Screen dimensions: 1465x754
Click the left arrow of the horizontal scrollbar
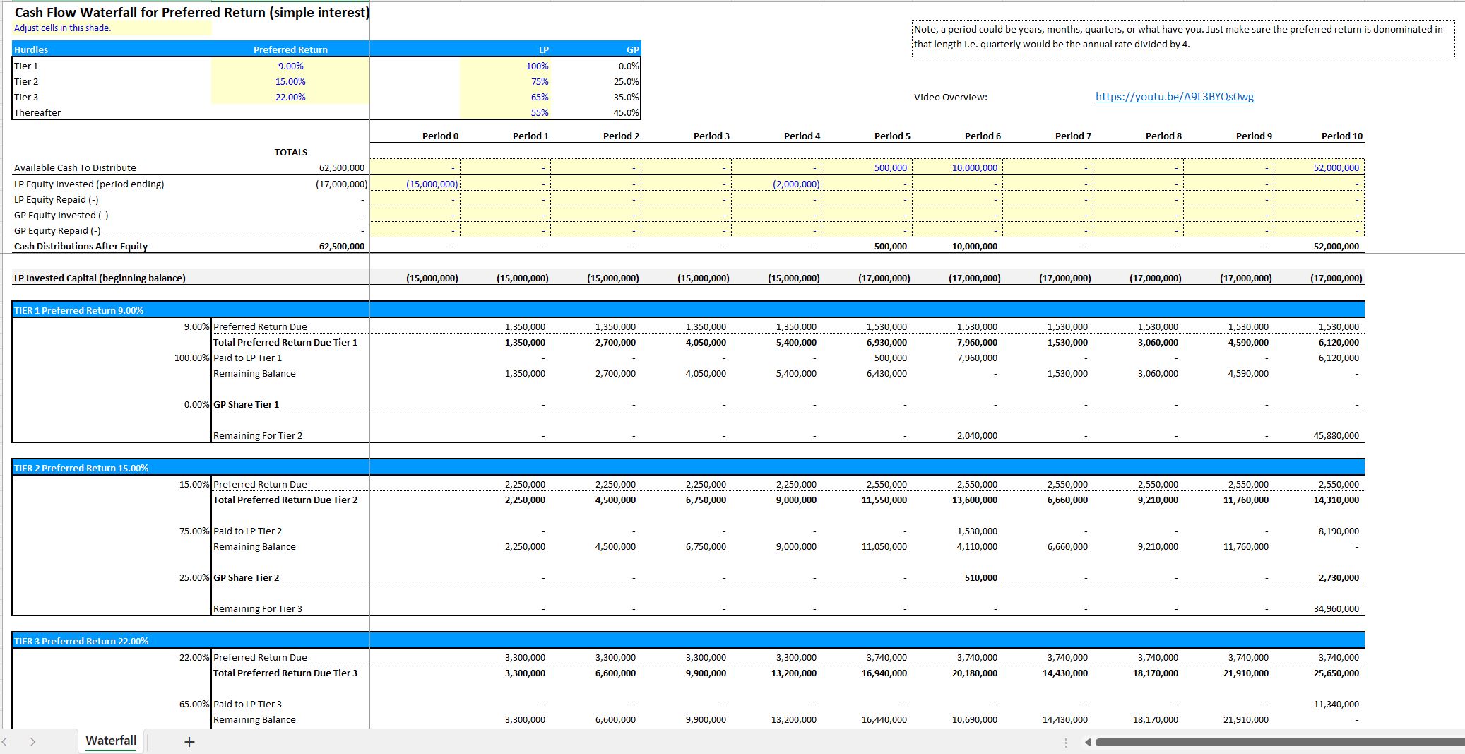(1089, 741)
